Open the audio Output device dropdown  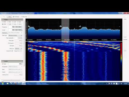tap(15, 72)
